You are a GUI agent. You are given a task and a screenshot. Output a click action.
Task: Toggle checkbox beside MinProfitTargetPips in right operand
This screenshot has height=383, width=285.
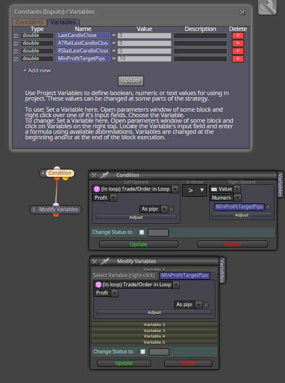click(268, 207)
